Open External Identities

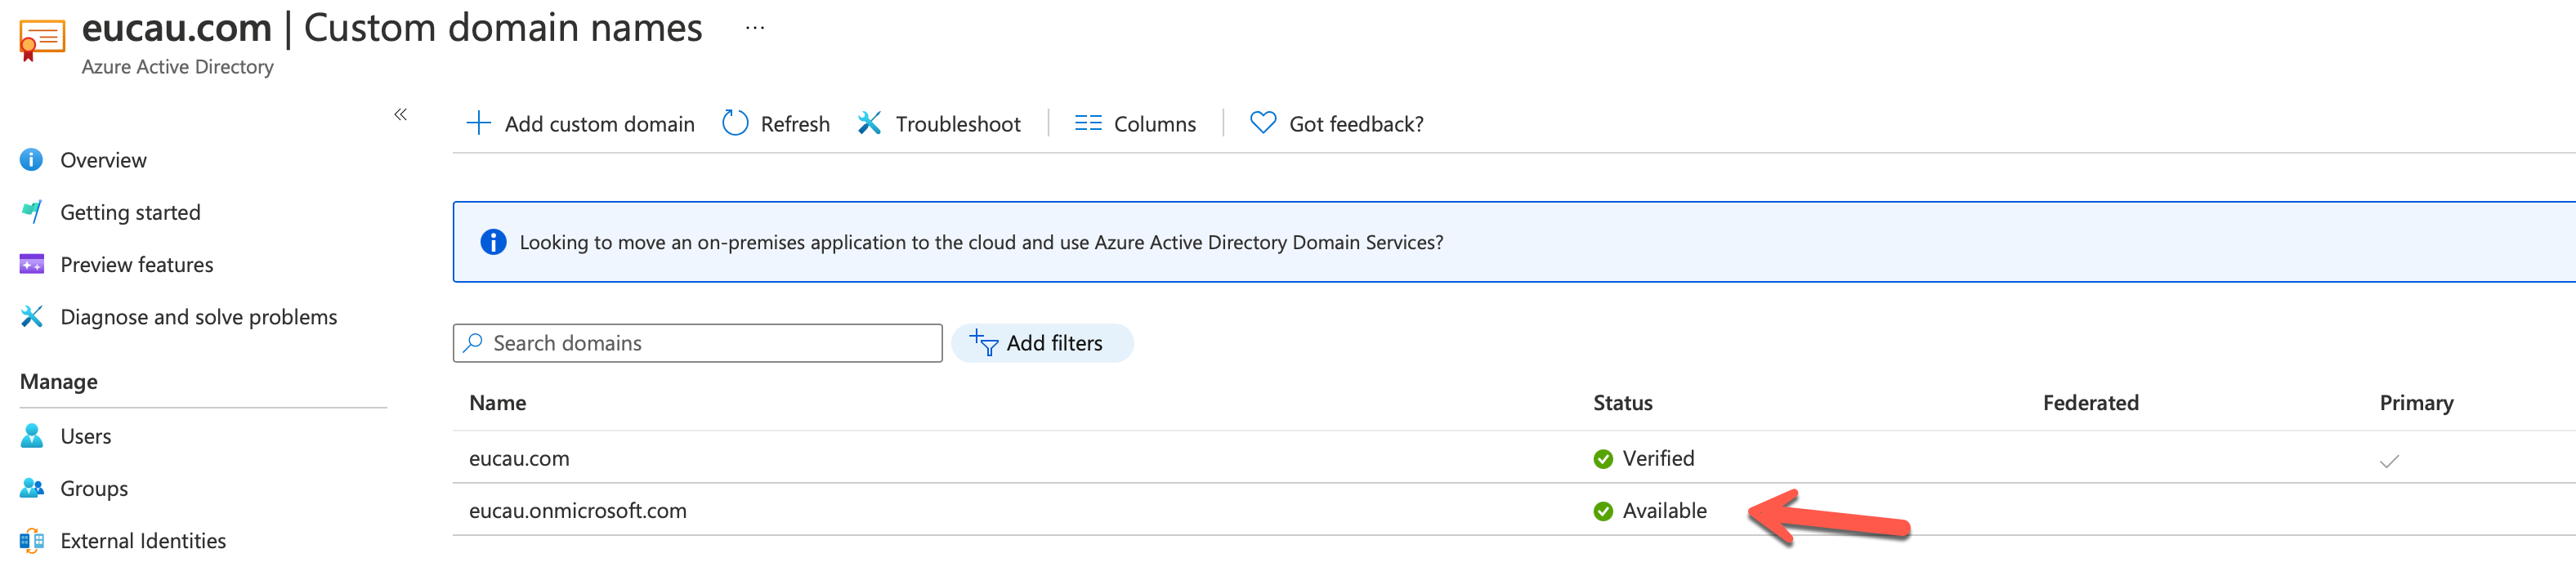143,540
